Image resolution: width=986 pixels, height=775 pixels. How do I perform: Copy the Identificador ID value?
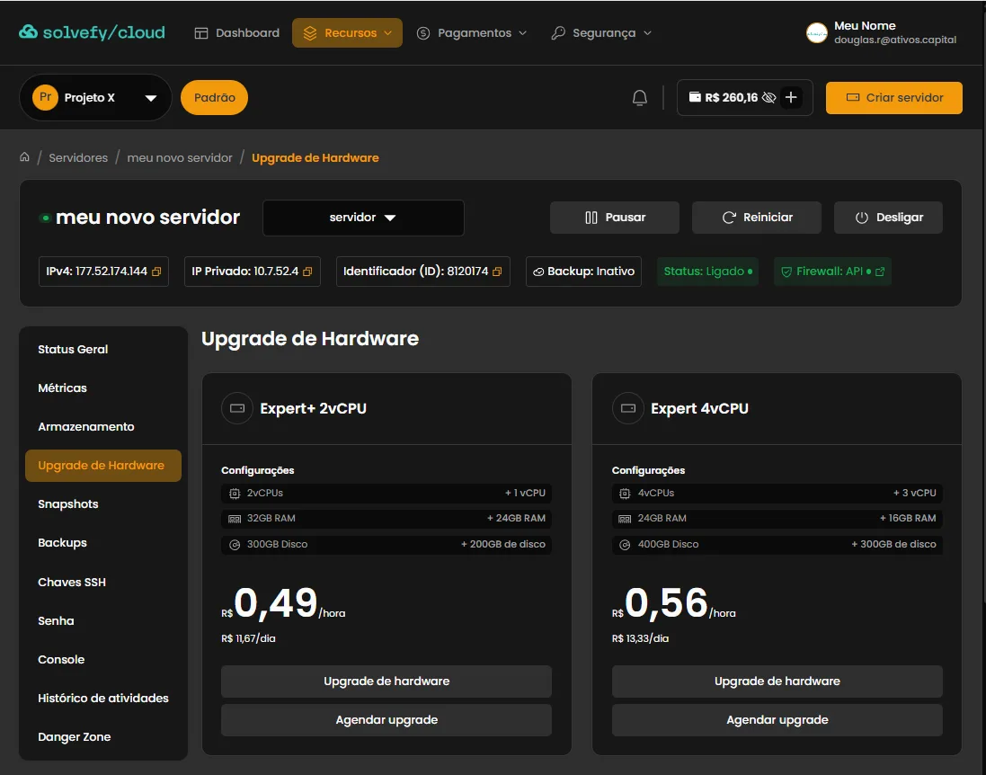(497, 272)
